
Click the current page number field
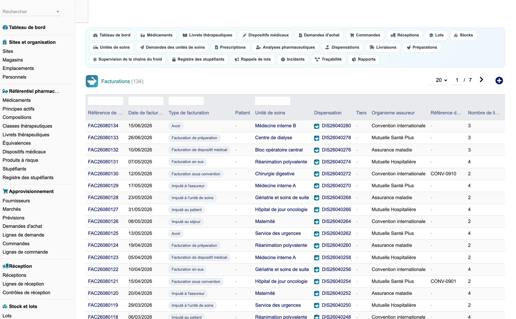point(457,80)
